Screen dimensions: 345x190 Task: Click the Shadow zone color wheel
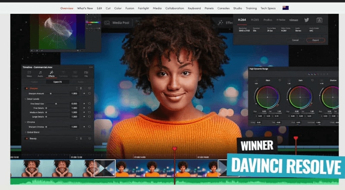pos(330,97)
